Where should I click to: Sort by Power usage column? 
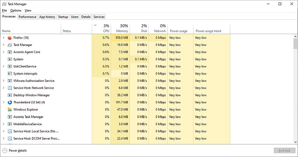coord(180,29)
